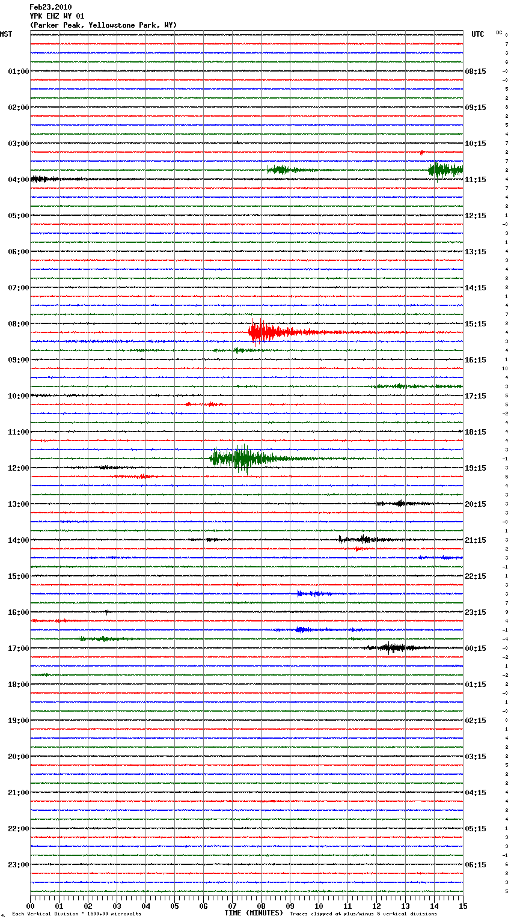Select the 14:00 MST time label

18,540
